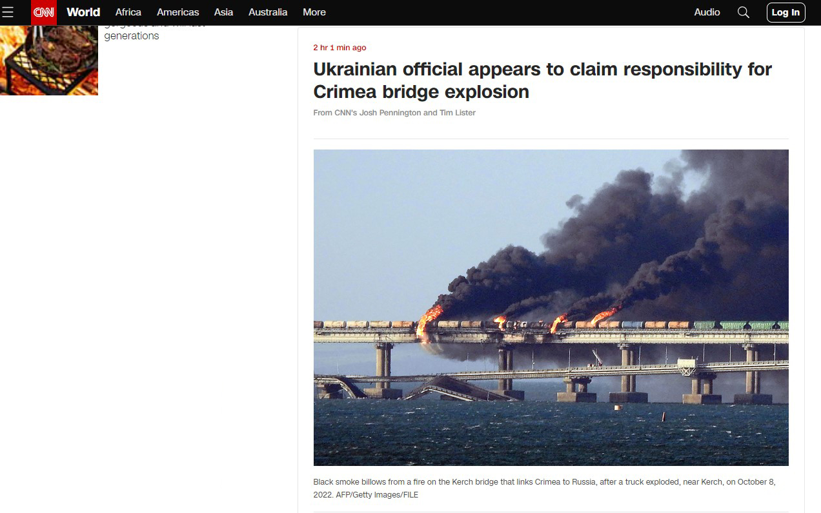This screenshot has height=513, width=821.
Task: Navigate to the Asia section
Action: click(224, 12)
